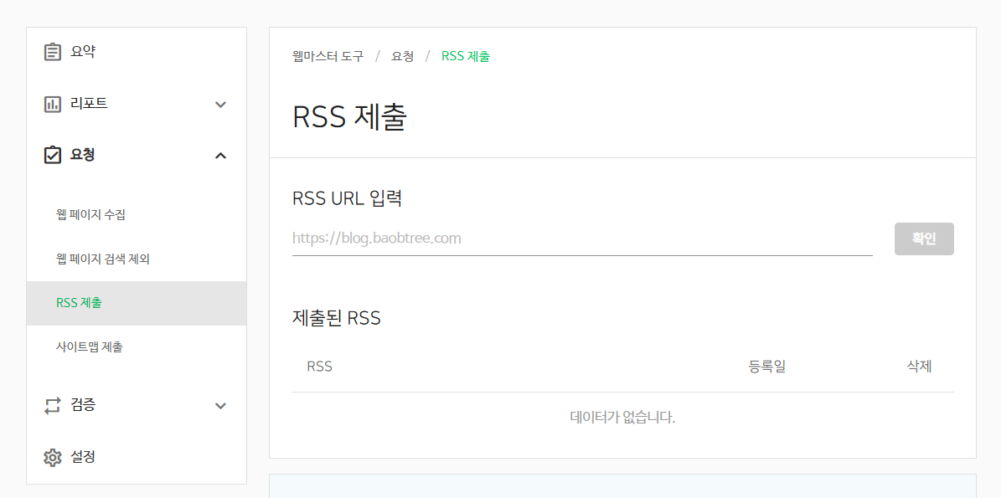
Task: Click the 삭제 delete column header
Action: (919, 366)
